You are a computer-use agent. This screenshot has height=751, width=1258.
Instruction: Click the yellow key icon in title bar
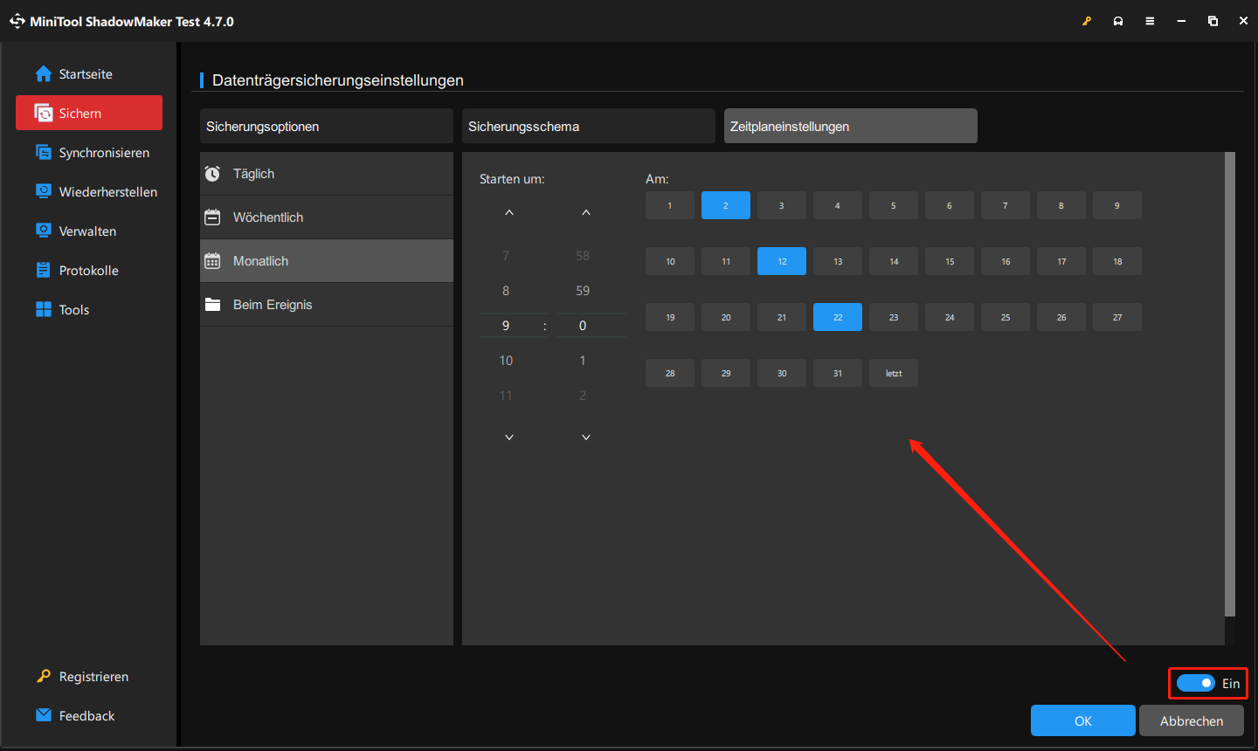(x=1087, y=21)
